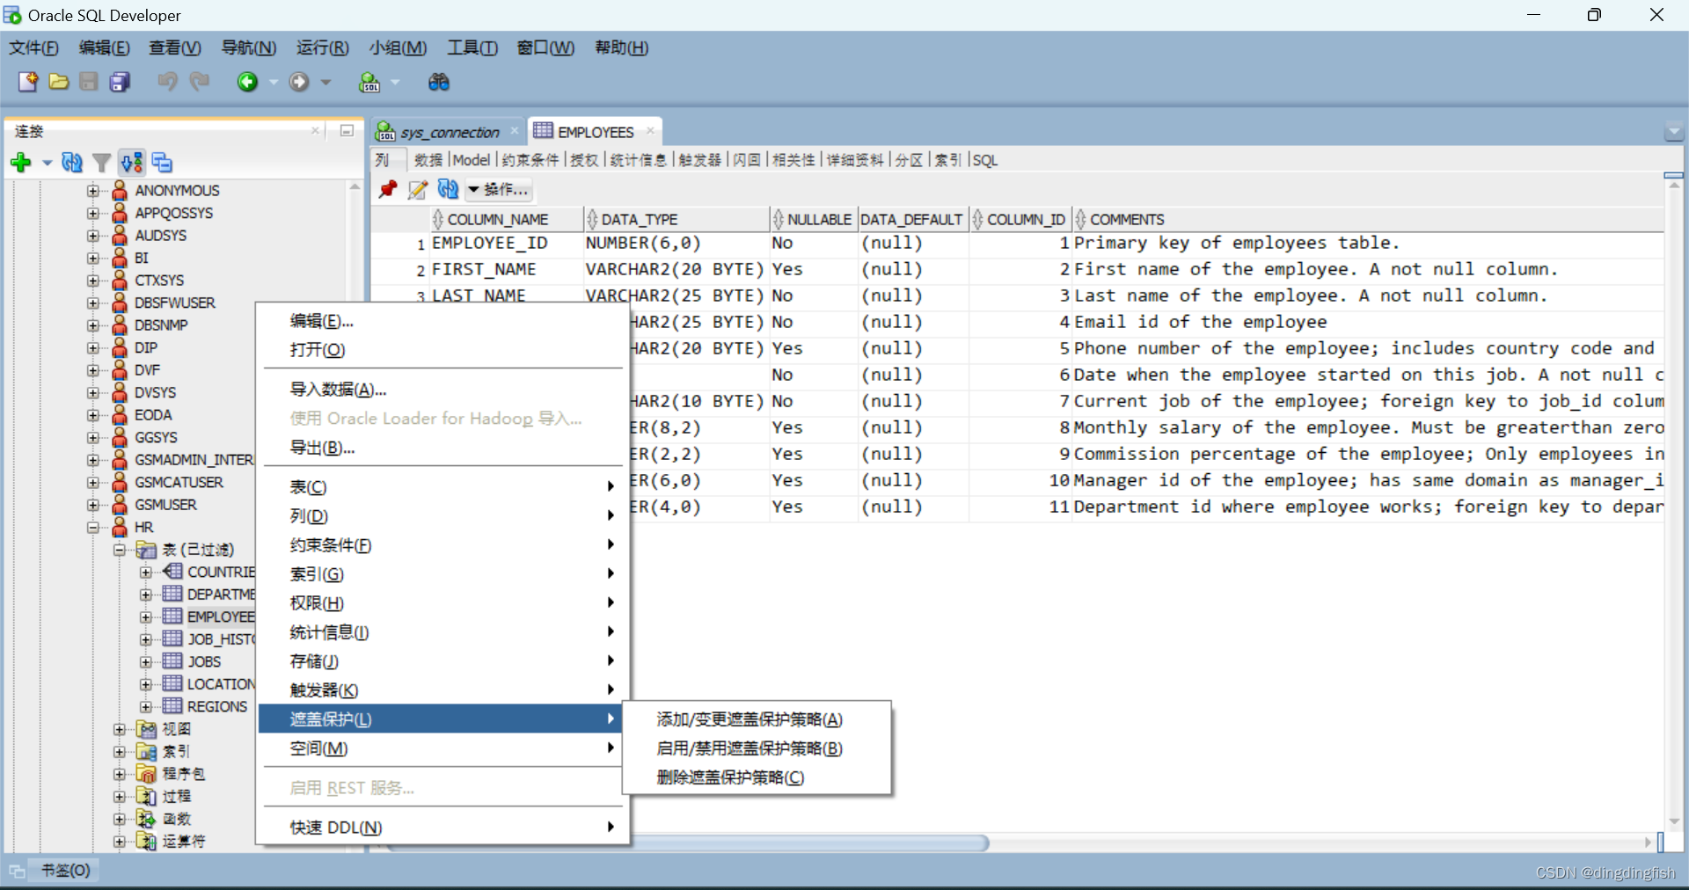1689x890 pixels.
Task: Click the green Back navigation icon
Action: pyautogui.click(x=247, y=82)
